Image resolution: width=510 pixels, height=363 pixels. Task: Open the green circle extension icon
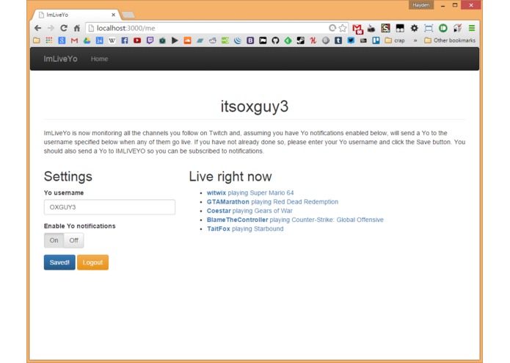point(443,28)
